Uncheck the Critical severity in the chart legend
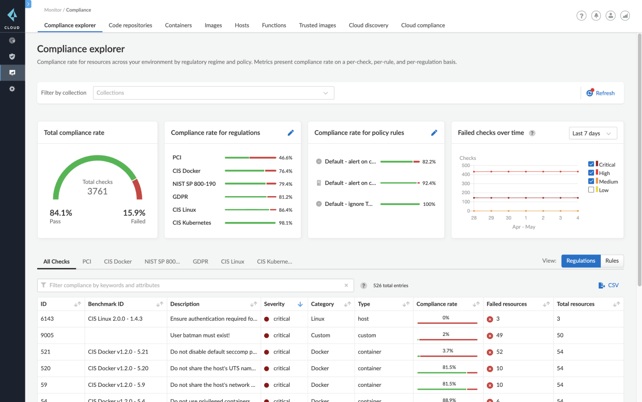Image resolution: width=642 pixels, height=402 pixels. click(x=591, y=164)
